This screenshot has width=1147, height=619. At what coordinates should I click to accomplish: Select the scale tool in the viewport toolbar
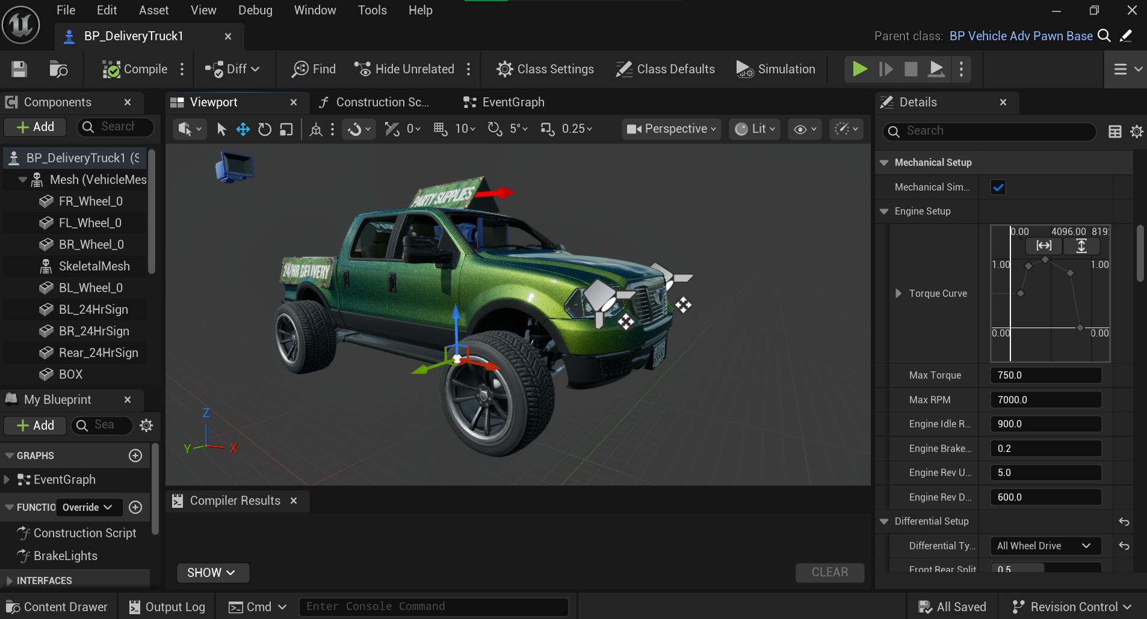tap(286, 129)
